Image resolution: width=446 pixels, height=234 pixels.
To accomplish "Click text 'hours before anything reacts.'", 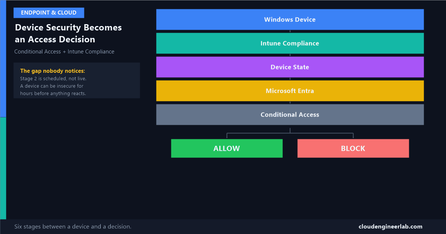I will pos(53,93).
